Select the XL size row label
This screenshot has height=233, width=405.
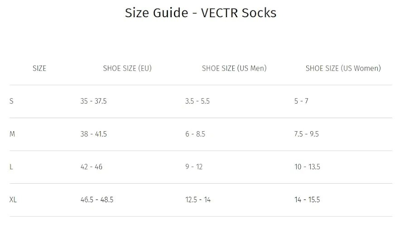13,200
